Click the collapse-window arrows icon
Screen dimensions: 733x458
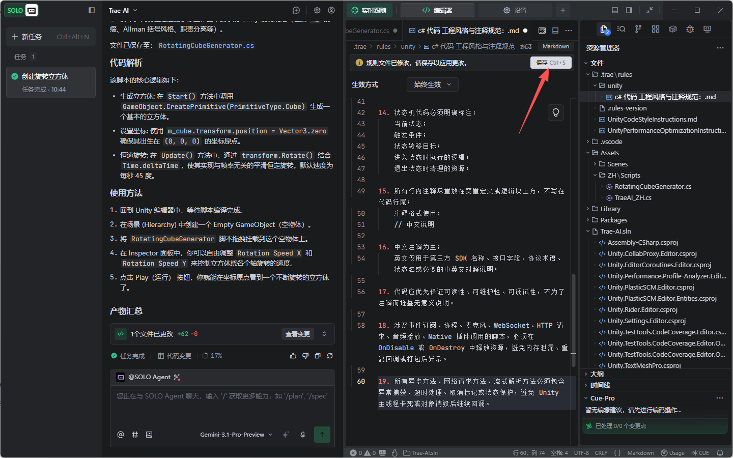coord(650,10)
